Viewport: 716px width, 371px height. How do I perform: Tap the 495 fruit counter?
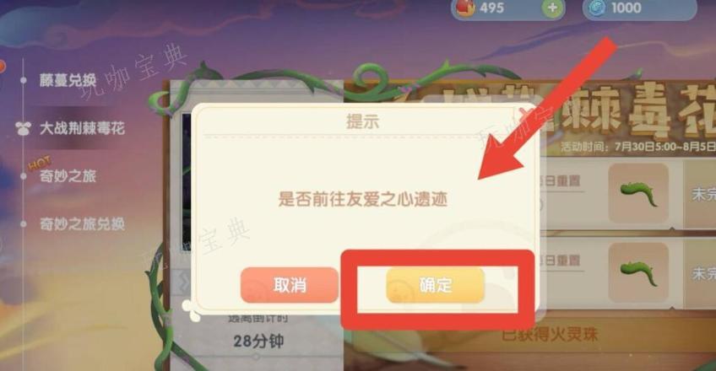click(x=491, y=8)
